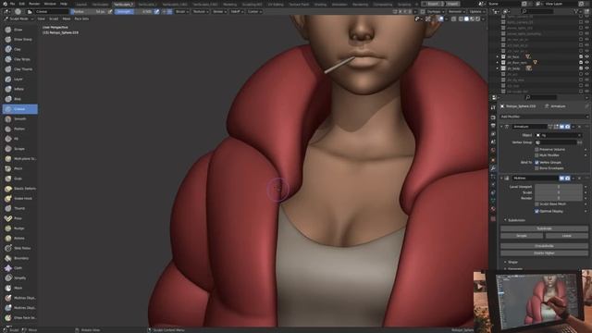The width and height of the screenshot is (592, 333).
Task: Open the Help menu
Action: (64, 4)
